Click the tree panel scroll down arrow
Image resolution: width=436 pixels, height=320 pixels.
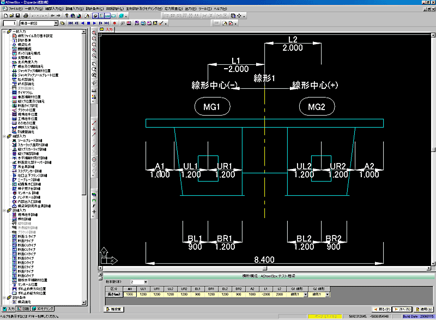tap(84, 303)
